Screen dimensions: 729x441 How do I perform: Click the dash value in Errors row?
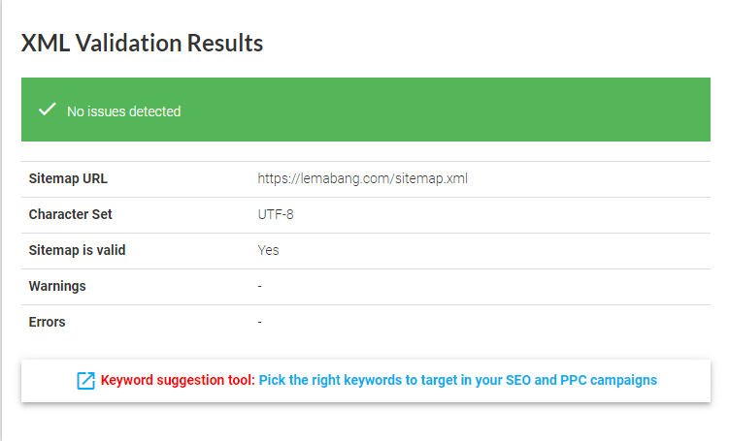(x=260, y=322)
